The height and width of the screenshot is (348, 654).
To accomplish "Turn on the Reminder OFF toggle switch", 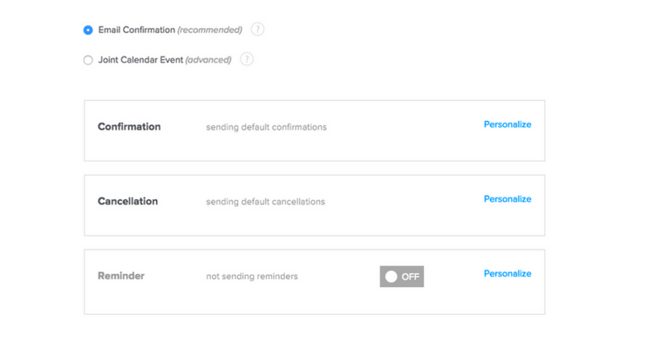I will click(402, 277).
